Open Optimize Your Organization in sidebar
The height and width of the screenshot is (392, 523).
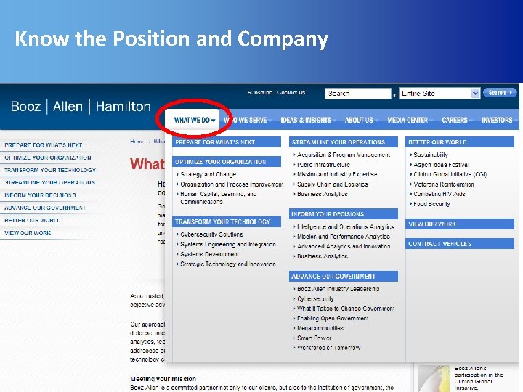48,158
